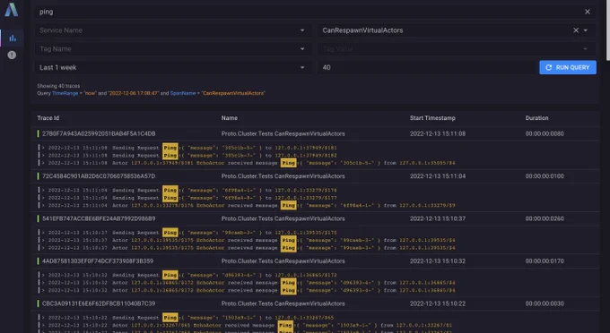Click duration 00:00:00:0030
This screenshot has width=610, height=333.
pos(545,303)
